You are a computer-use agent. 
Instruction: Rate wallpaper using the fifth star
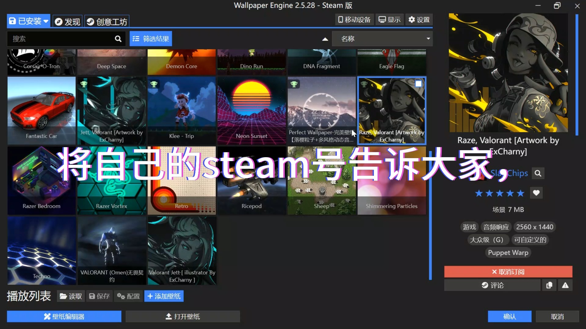point(521,193)
